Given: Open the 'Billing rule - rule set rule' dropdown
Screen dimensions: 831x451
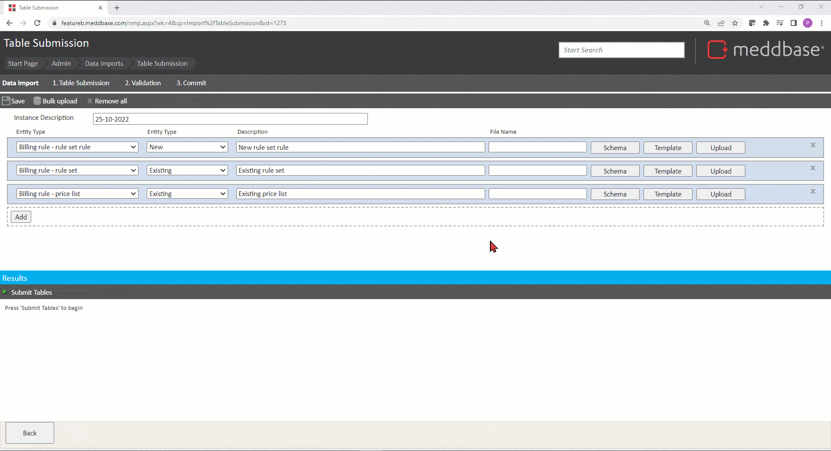Looking at the screenshot, I should pos(77,147).
